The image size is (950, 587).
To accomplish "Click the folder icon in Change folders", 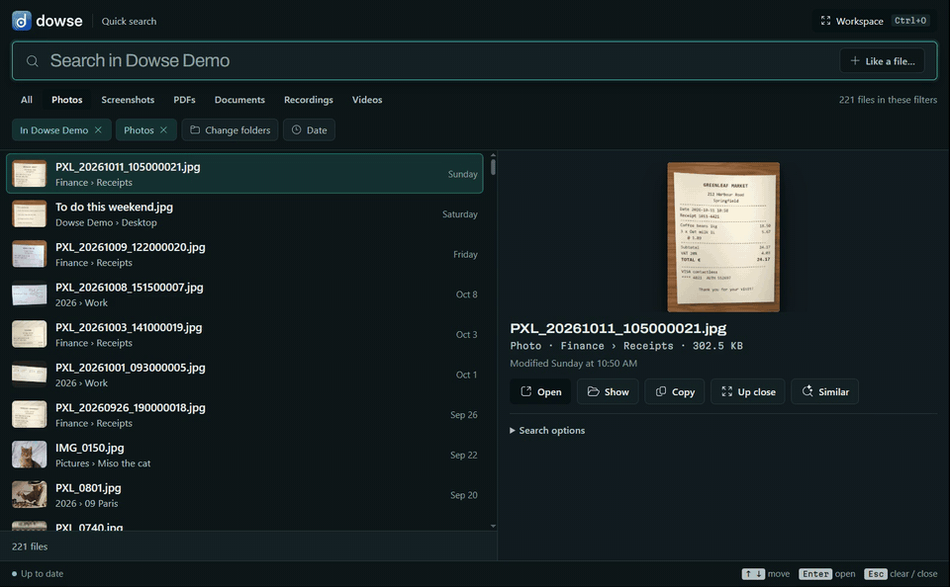I will [195, 130].
